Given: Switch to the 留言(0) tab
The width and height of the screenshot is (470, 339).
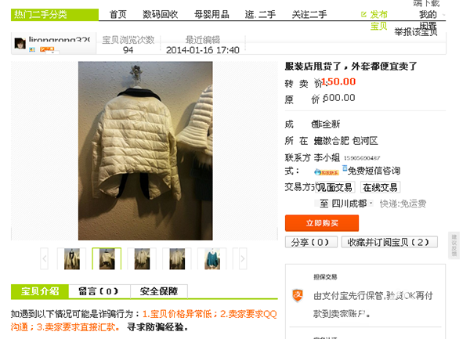Looking at the screenshot, I should pyautogui.click(x=99, y=291).
